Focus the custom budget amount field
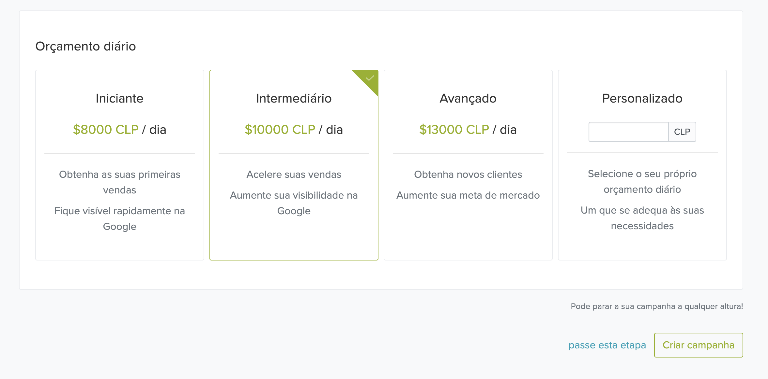This screenshot has height=379, width=768. click(x=628, y=132)
